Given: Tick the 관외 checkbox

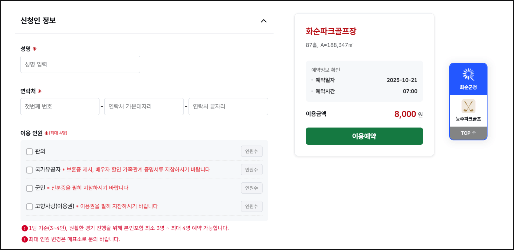Looking at the screenshot, I should pos(29,151).
